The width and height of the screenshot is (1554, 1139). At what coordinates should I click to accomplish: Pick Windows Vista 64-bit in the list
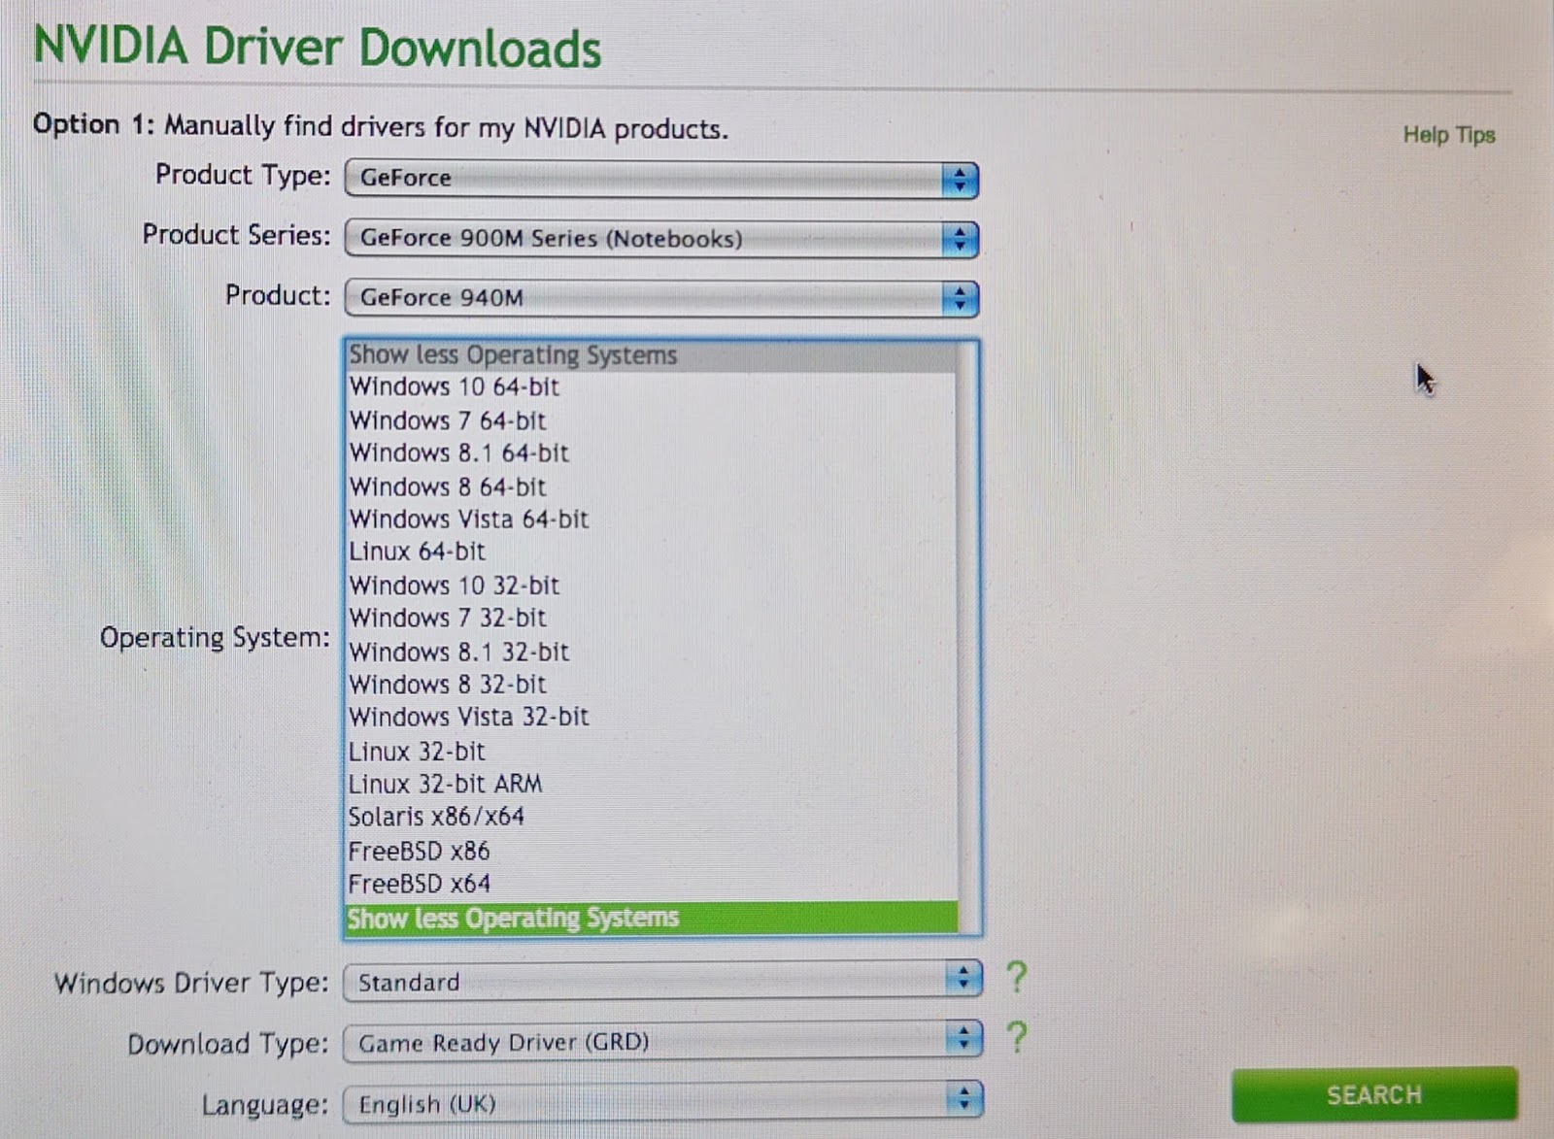[652, 519]
